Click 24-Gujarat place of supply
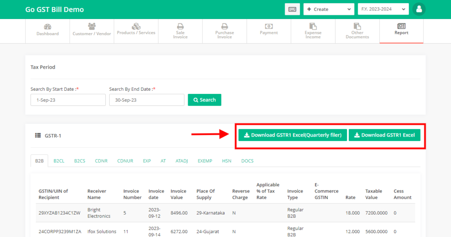Image resolution: width=451 pixels, height=237 pixels. point(208,231)
